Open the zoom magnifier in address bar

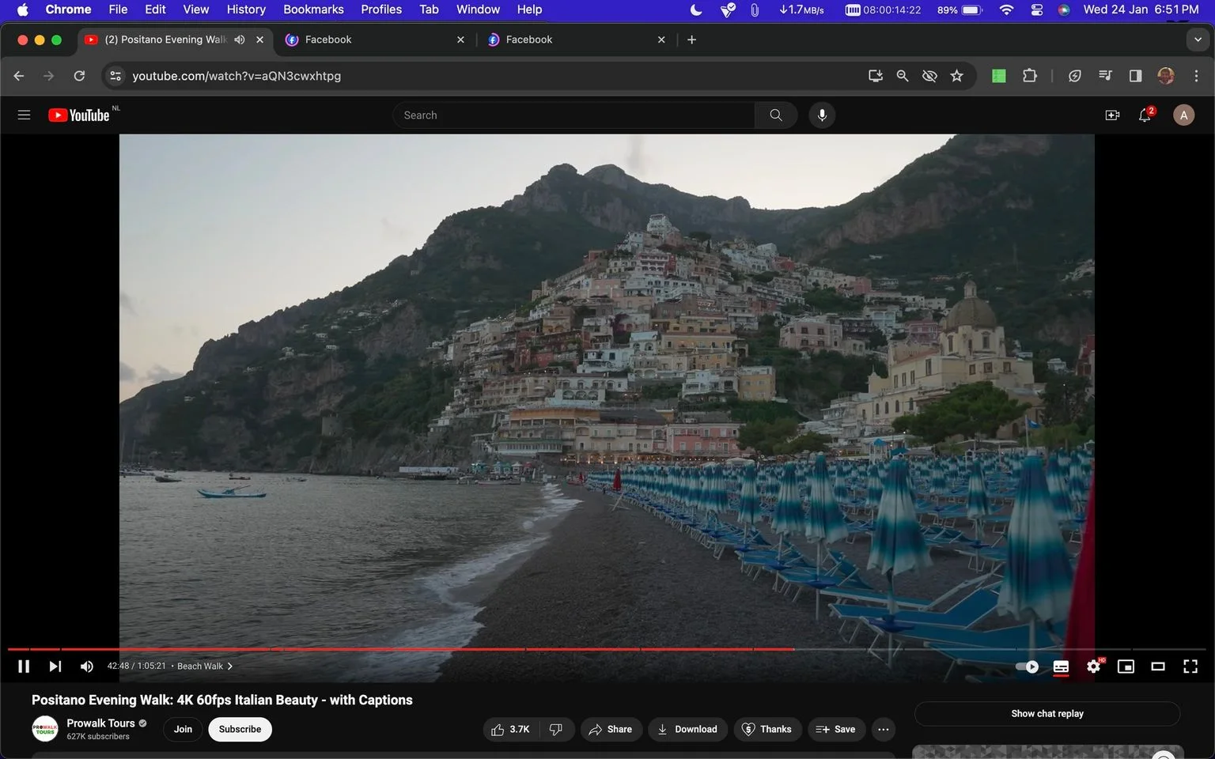pos(903,76)
